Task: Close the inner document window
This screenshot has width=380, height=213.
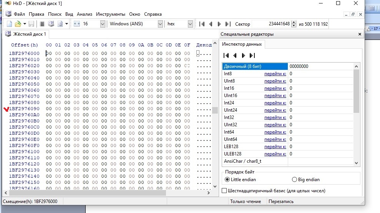Action: (x=360, y=14)
